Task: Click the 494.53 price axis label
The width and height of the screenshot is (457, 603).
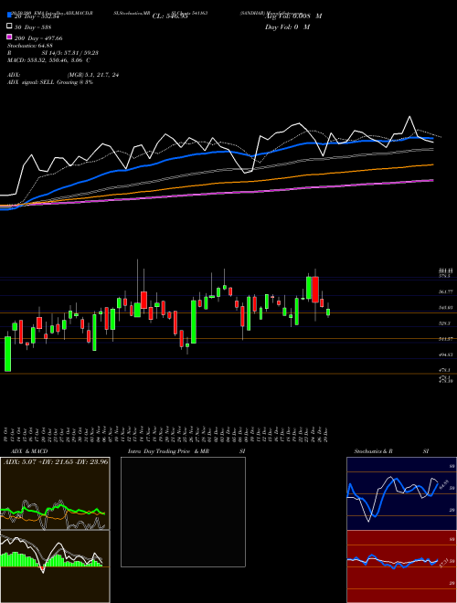Action: pyautogui.click(x=446, y=355)
